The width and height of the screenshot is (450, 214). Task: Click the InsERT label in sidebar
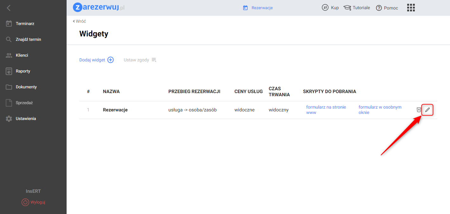[x=33, y=191]
